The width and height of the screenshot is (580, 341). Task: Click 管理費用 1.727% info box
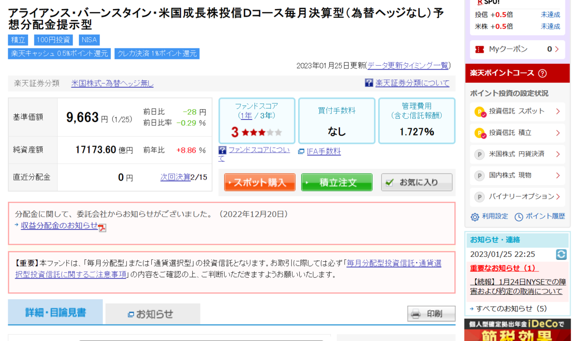tap(417, 121)
